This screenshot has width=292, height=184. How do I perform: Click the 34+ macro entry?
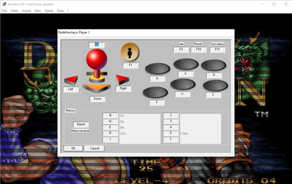(122, 128)
